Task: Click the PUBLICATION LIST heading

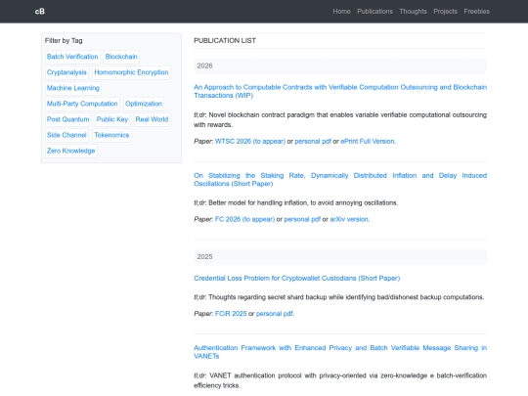Action: click(225, 41)
